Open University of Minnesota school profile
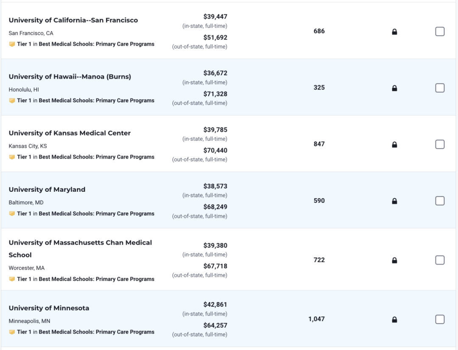The height and width of the screenshot is (350, 458). click(x=49, y=308)
